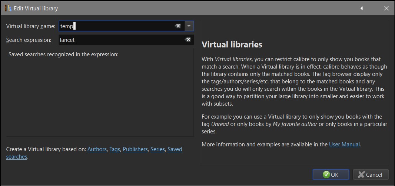Clear the Virtual library name field
Image resolution: width=395 pixels, height=186 pixels.
pyautogui.click(x=178, y=26)
